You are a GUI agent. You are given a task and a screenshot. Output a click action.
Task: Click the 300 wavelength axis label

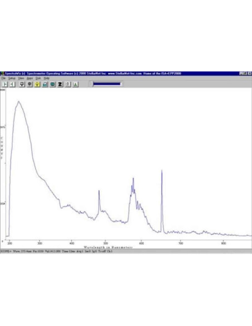point(40,243)
